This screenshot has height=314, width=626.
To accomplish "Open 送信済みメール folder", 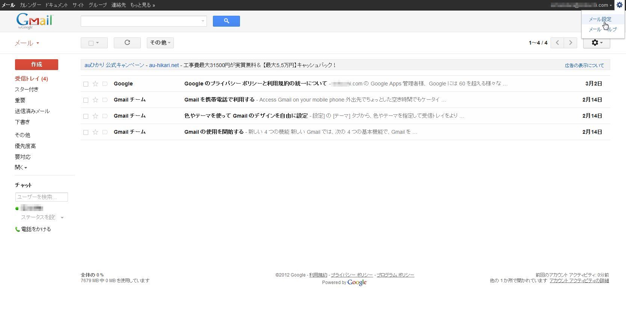I will (x=32, y=111).
